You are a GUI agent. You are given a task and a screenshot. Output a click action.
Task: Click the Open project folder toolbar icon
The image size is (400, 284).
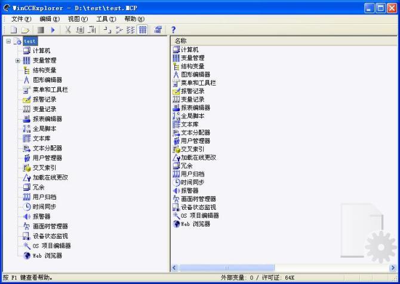[x=25, y=30]
